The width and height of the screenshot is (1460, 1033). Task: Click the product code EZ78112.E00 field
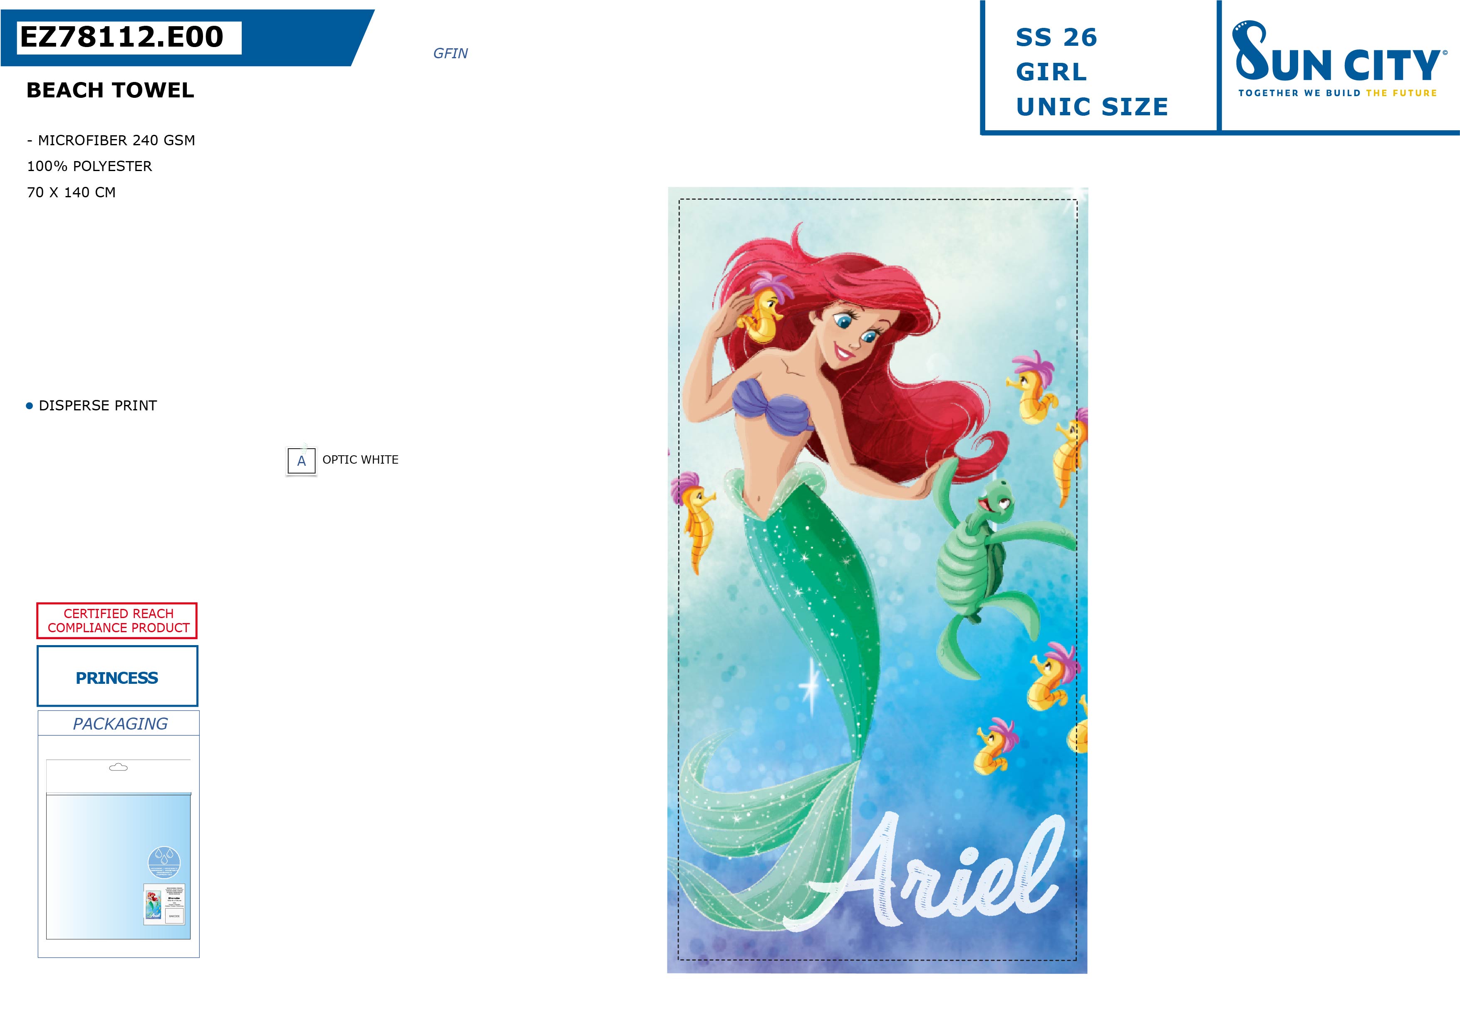coord(129,37)
